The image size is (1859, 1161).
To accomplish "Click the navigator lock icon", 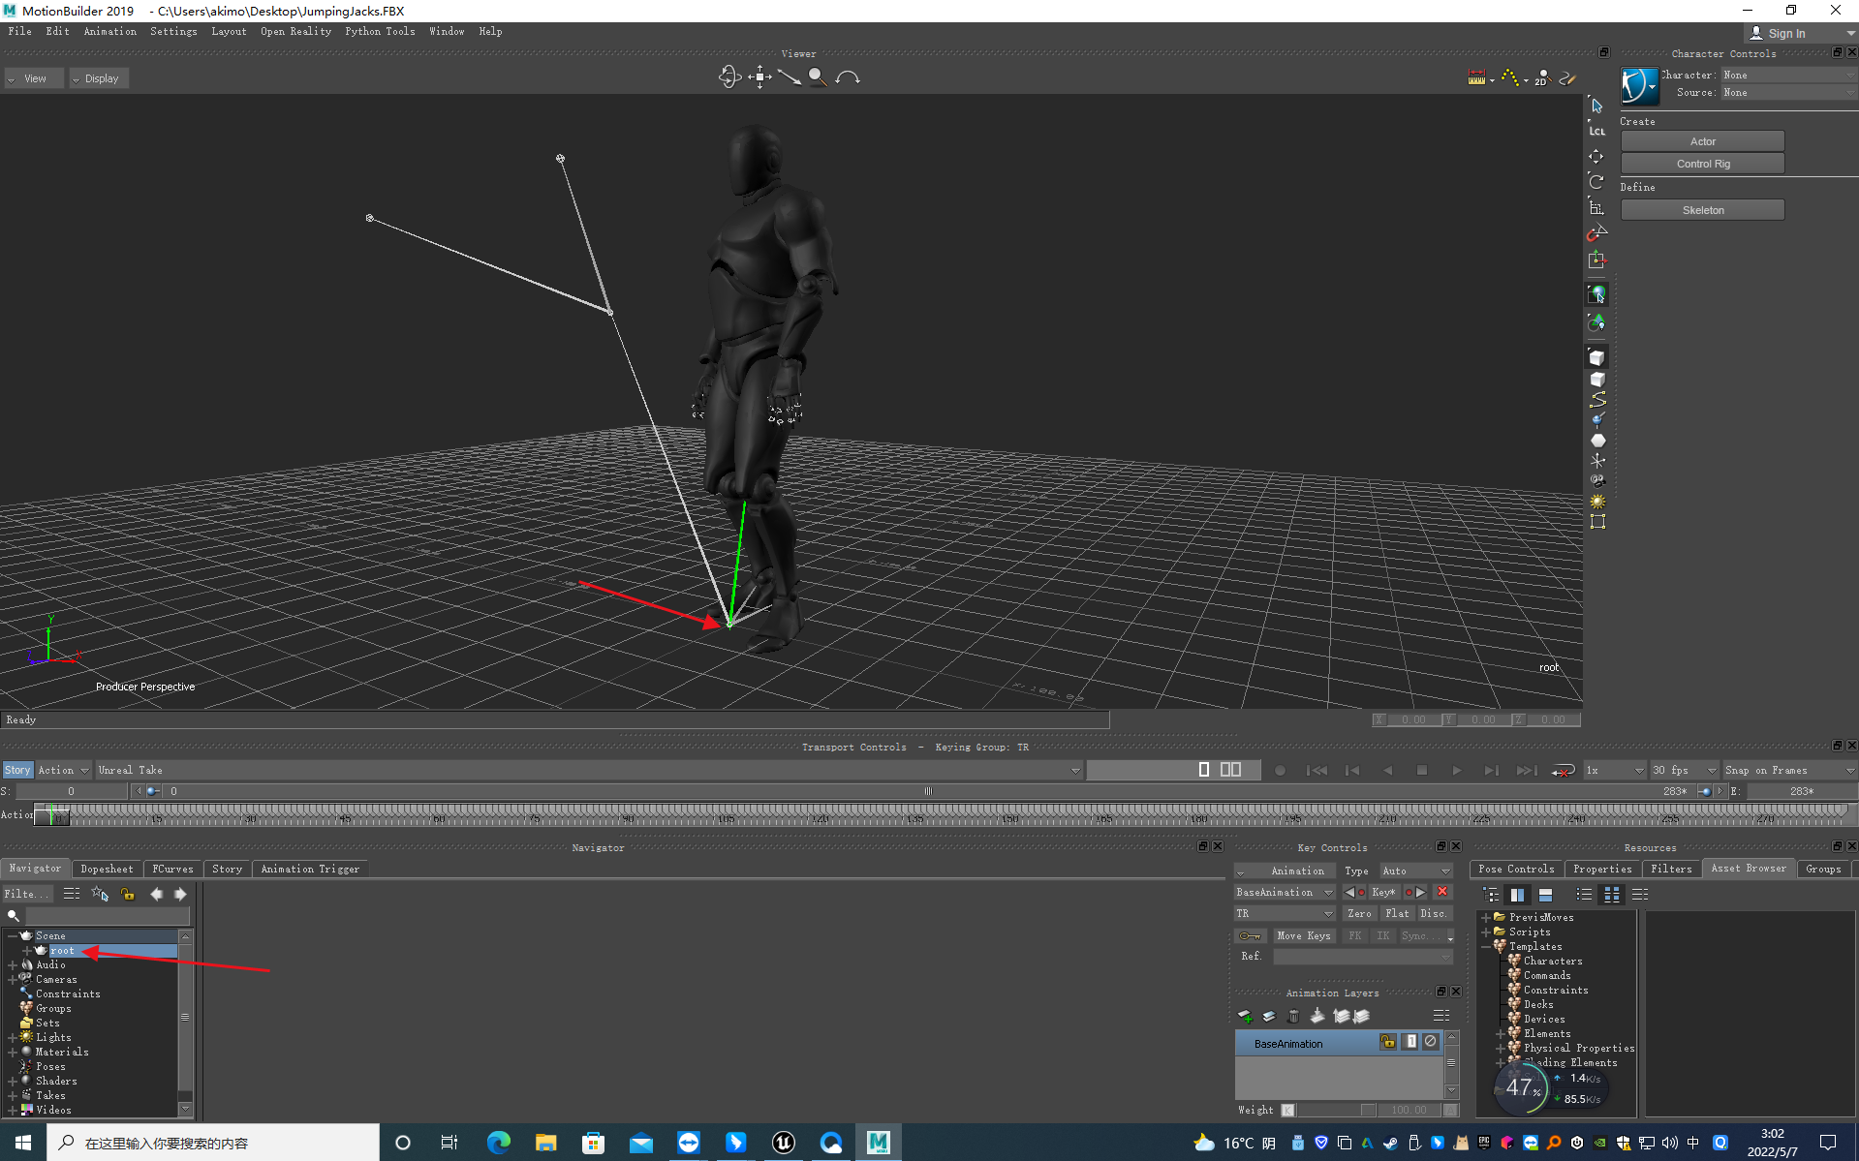I will (128, 894).
